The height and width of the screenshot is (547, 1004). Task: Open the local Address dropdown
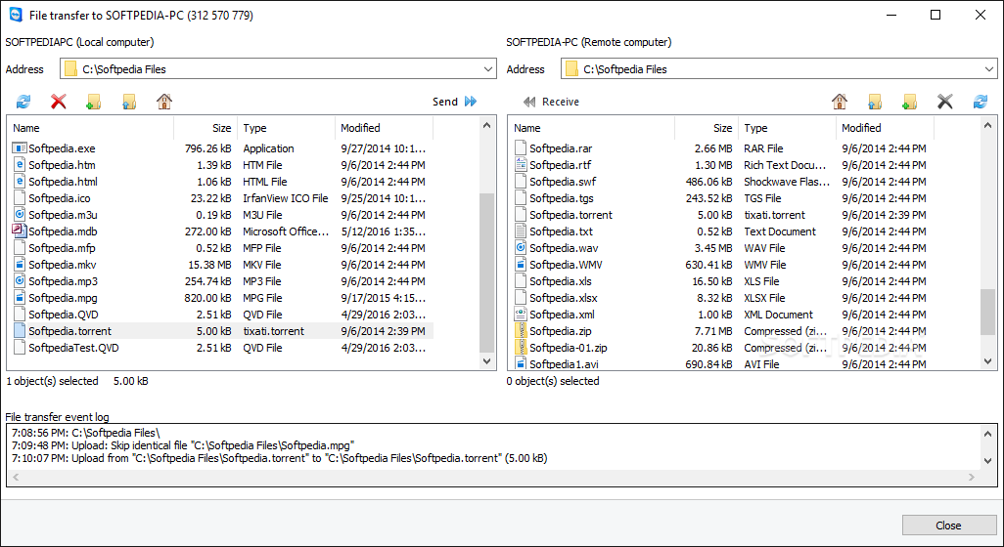click(488, 69)
